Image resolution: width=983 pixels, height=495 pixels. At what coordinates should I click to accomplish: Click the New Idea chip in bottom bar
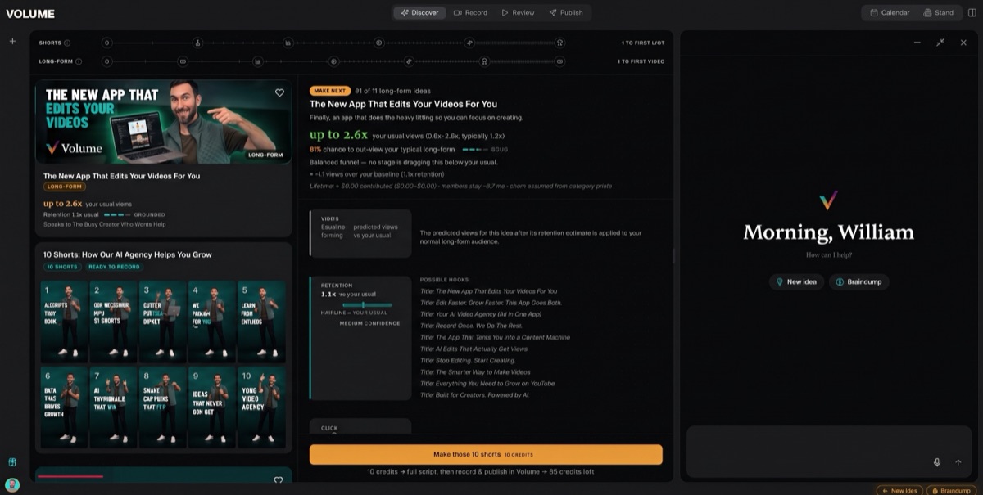click(x=899, y=490)
